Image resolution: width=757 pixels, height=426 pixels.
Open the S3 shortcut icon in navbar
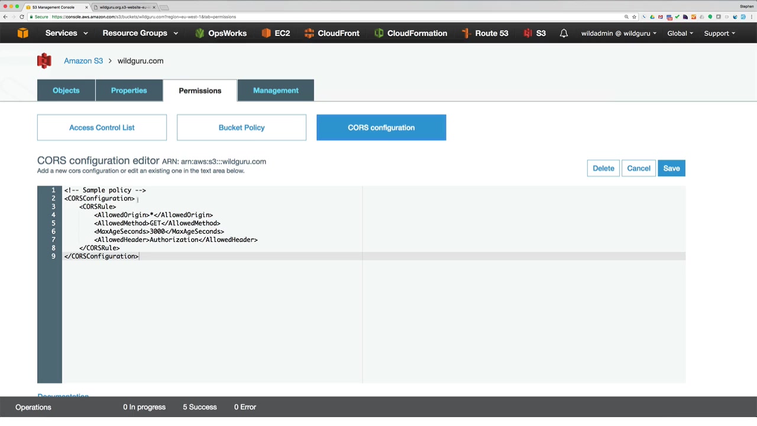tap(528, 33)
